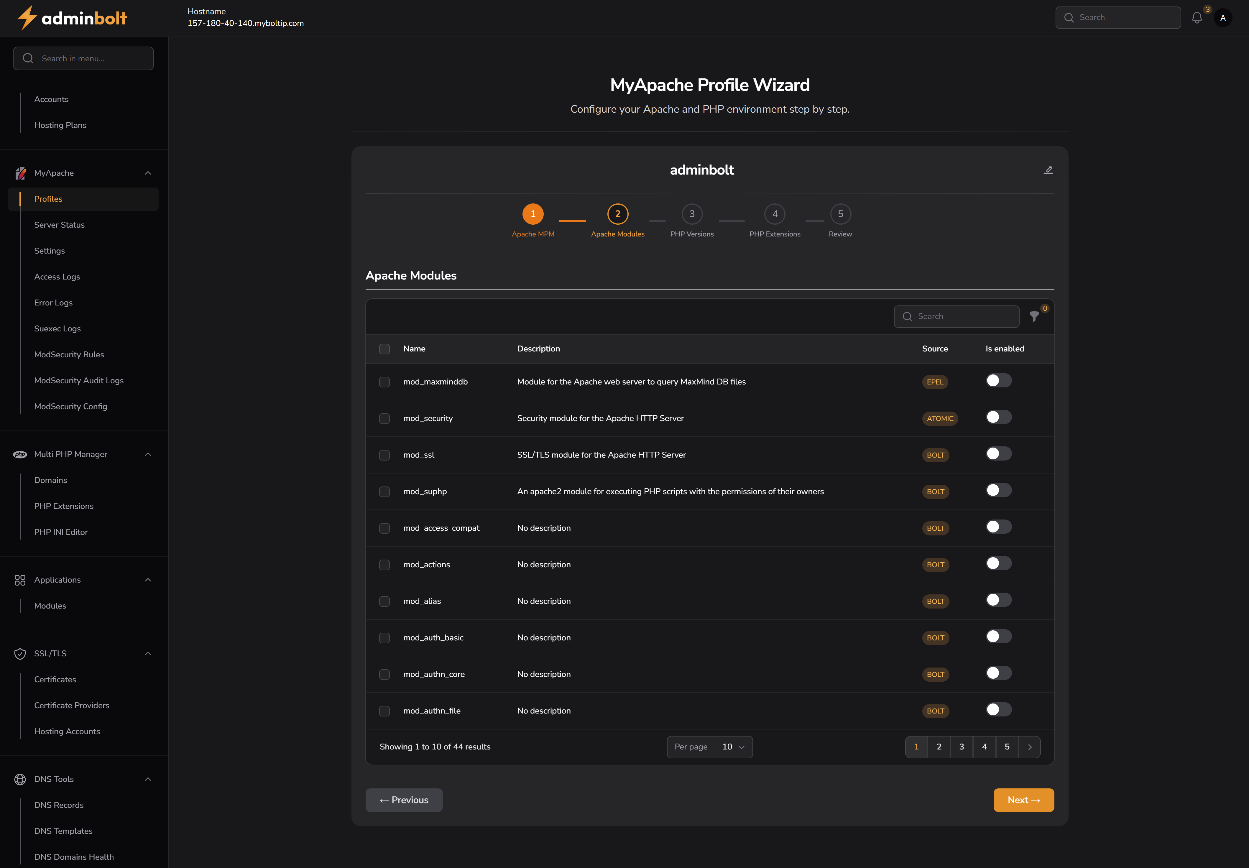
Task: Check the mod_suphp row checkbox
Action: (384, 492)
